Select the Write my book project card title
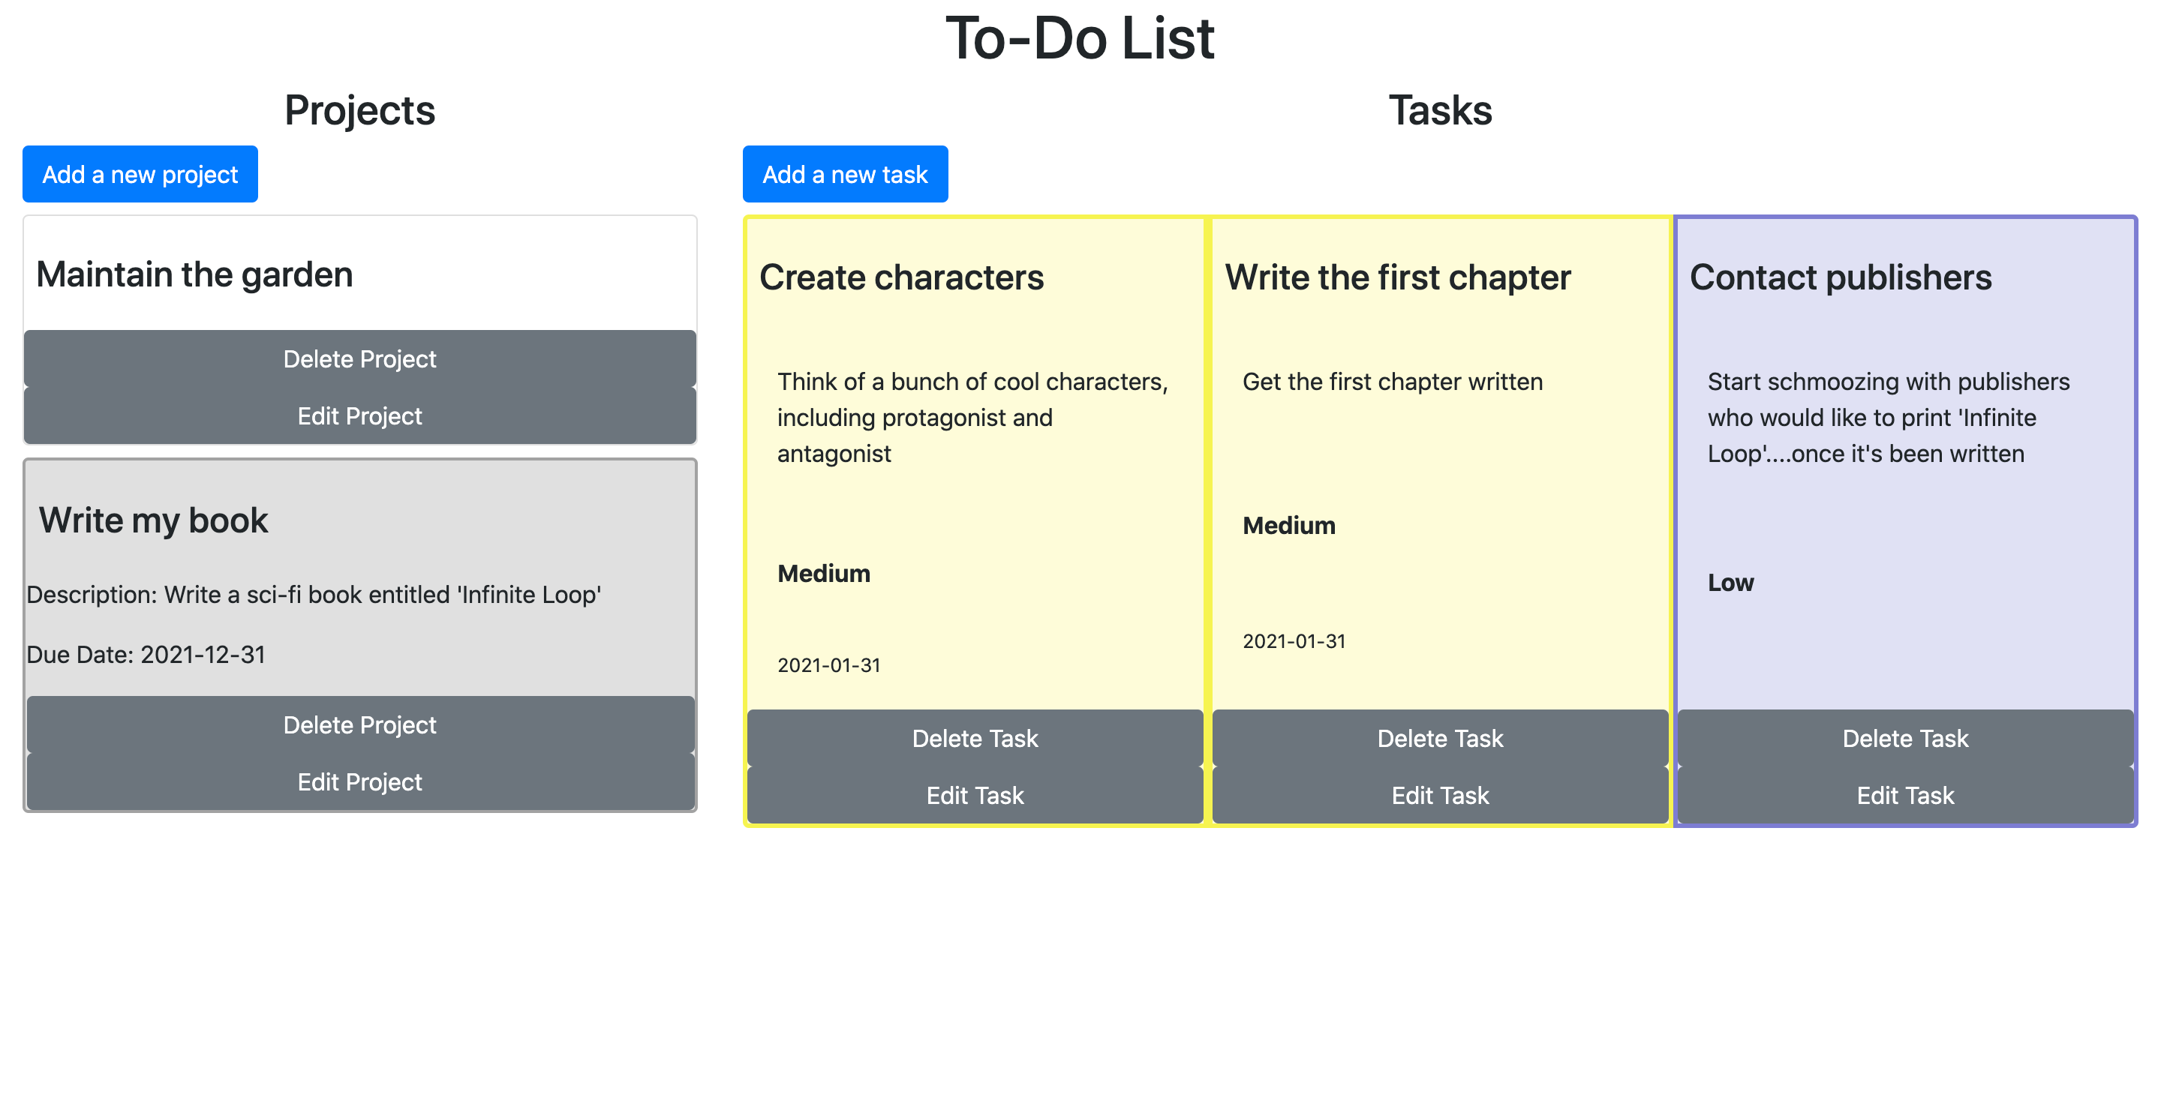 pos(154,521)
